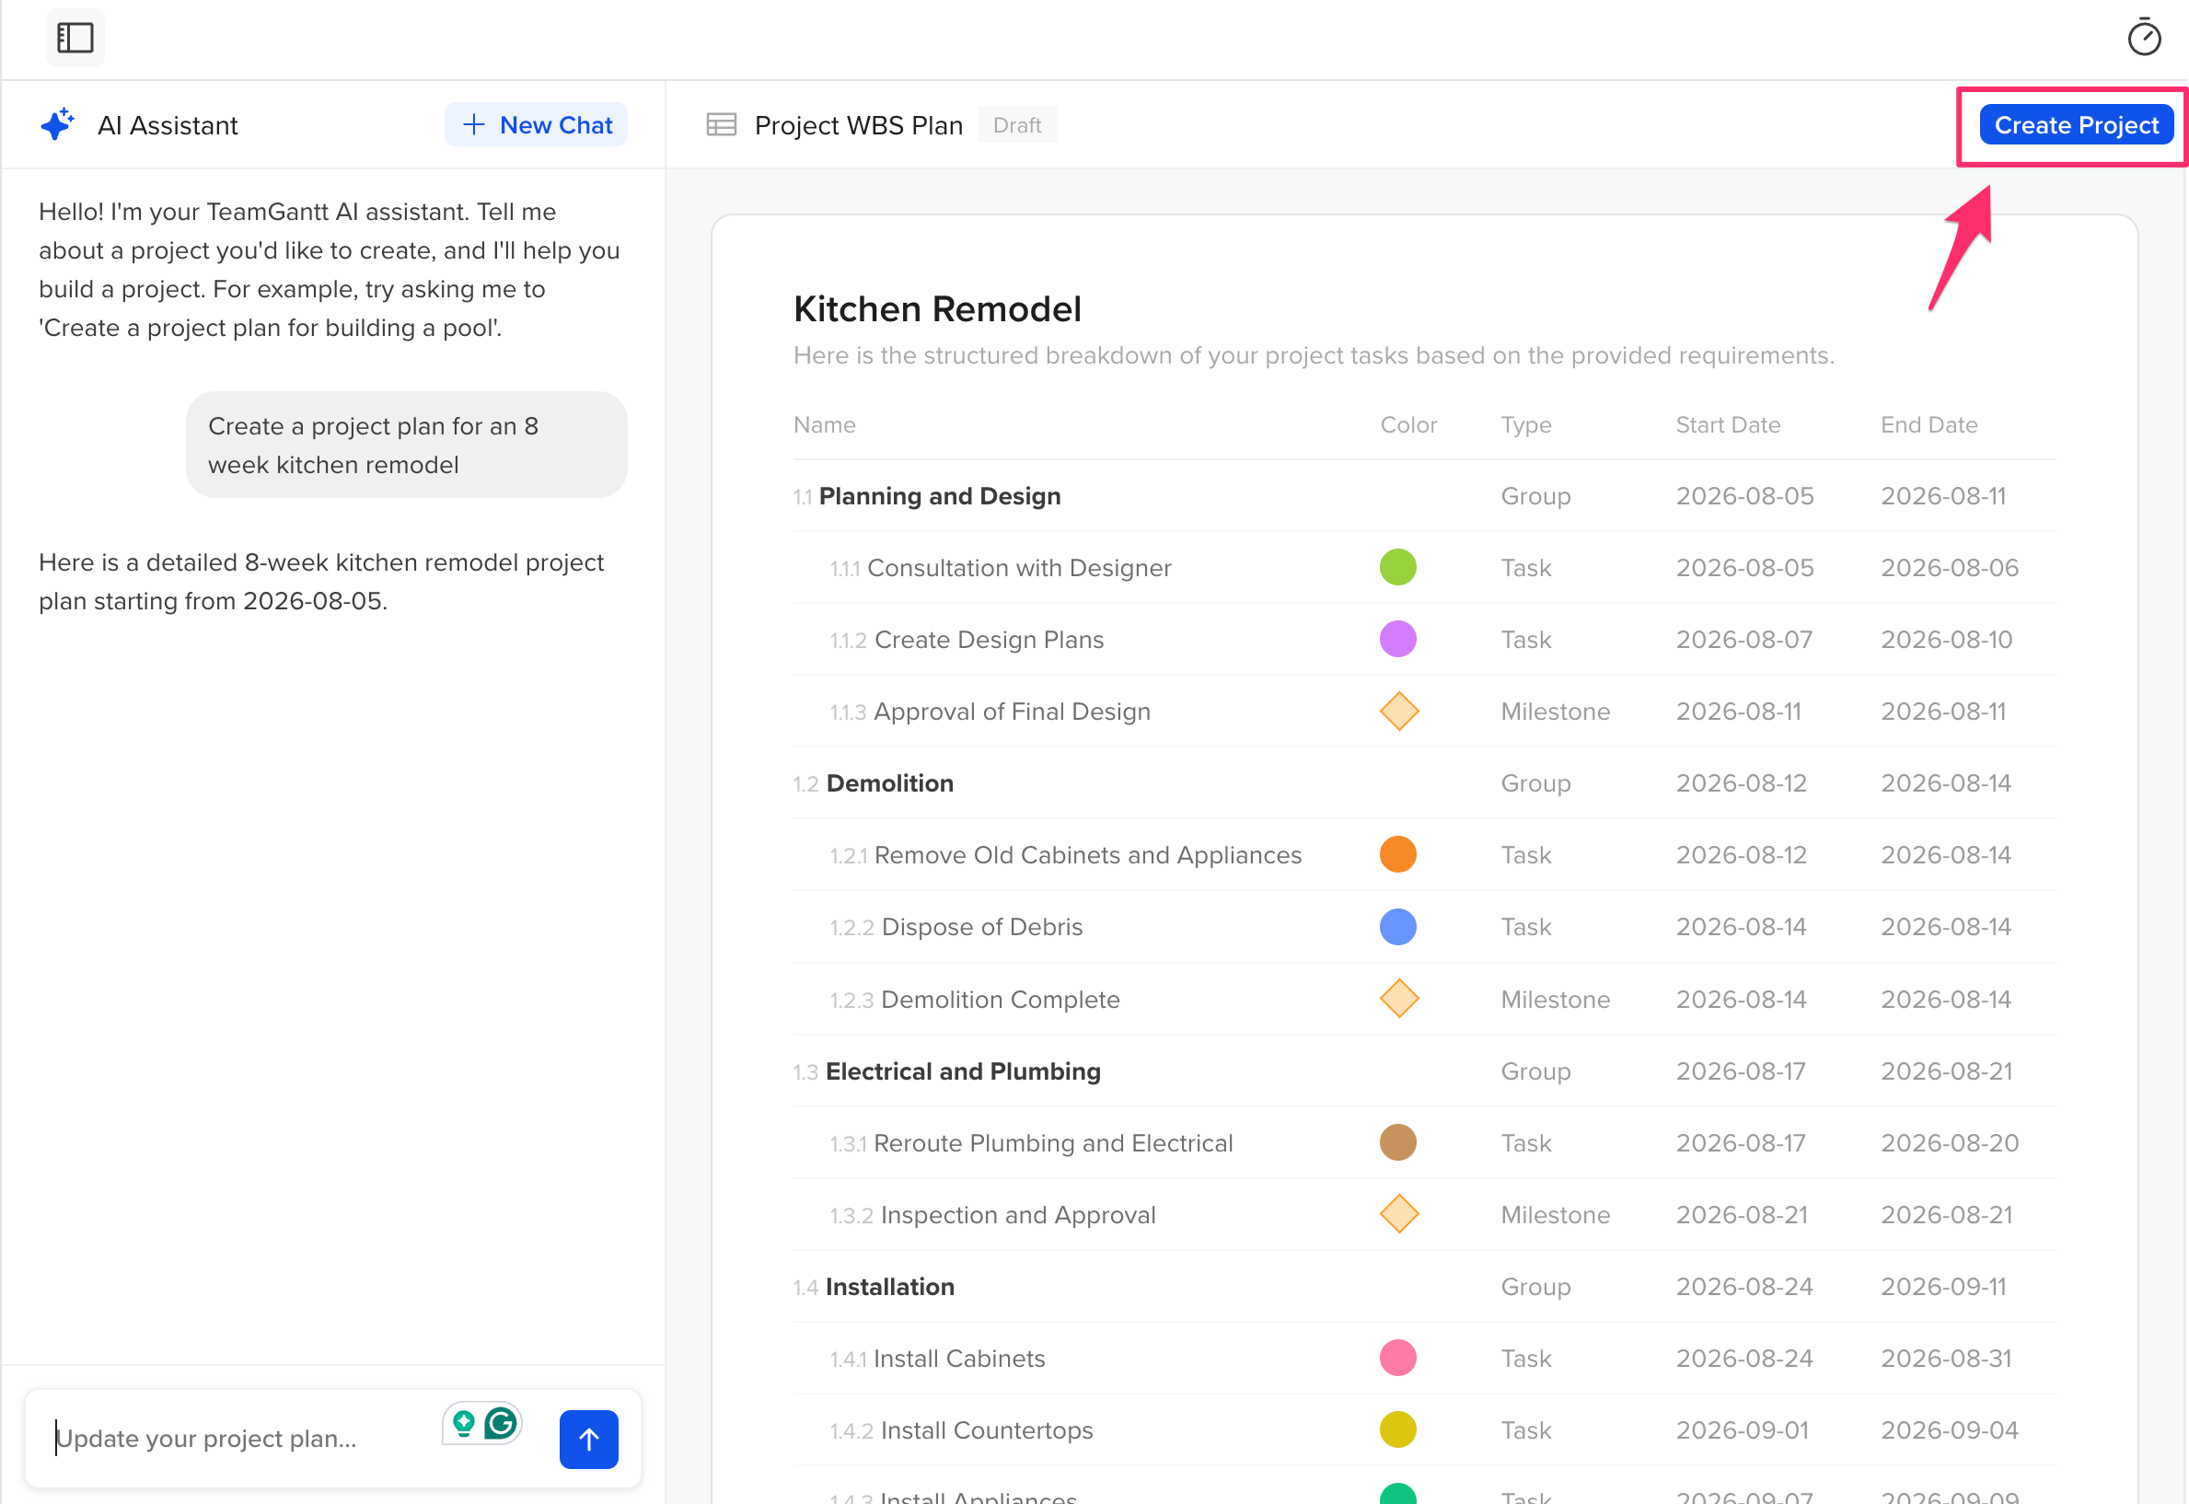Toggle the sidebar panel icon
This screenshot has width=2189, height=1504.
(x=75, y=38)
